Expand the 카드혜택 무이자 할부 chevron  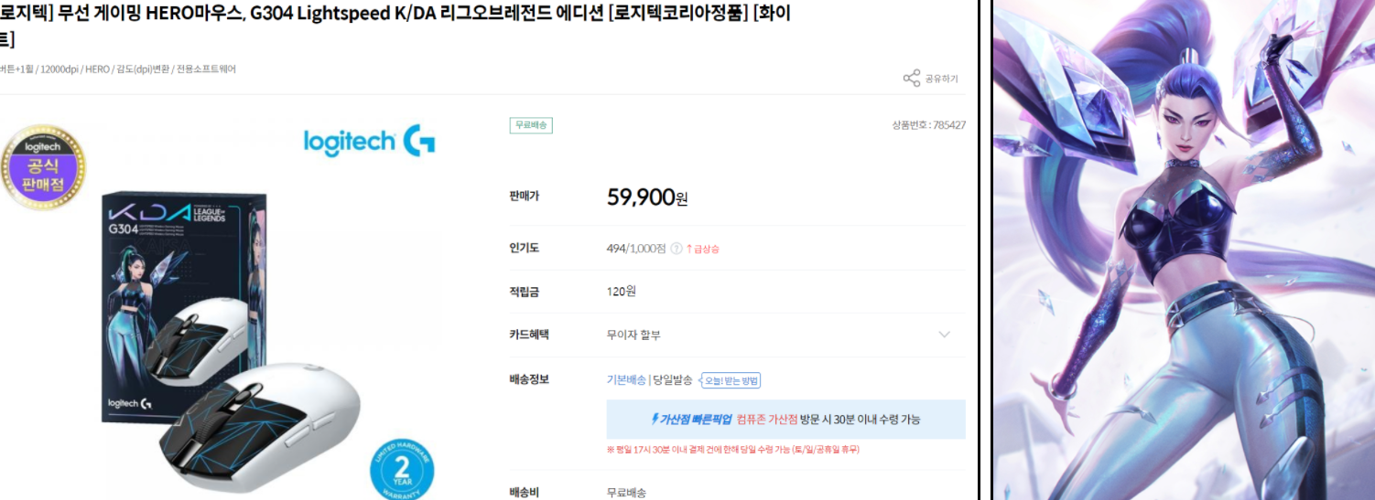click(945, 335)
